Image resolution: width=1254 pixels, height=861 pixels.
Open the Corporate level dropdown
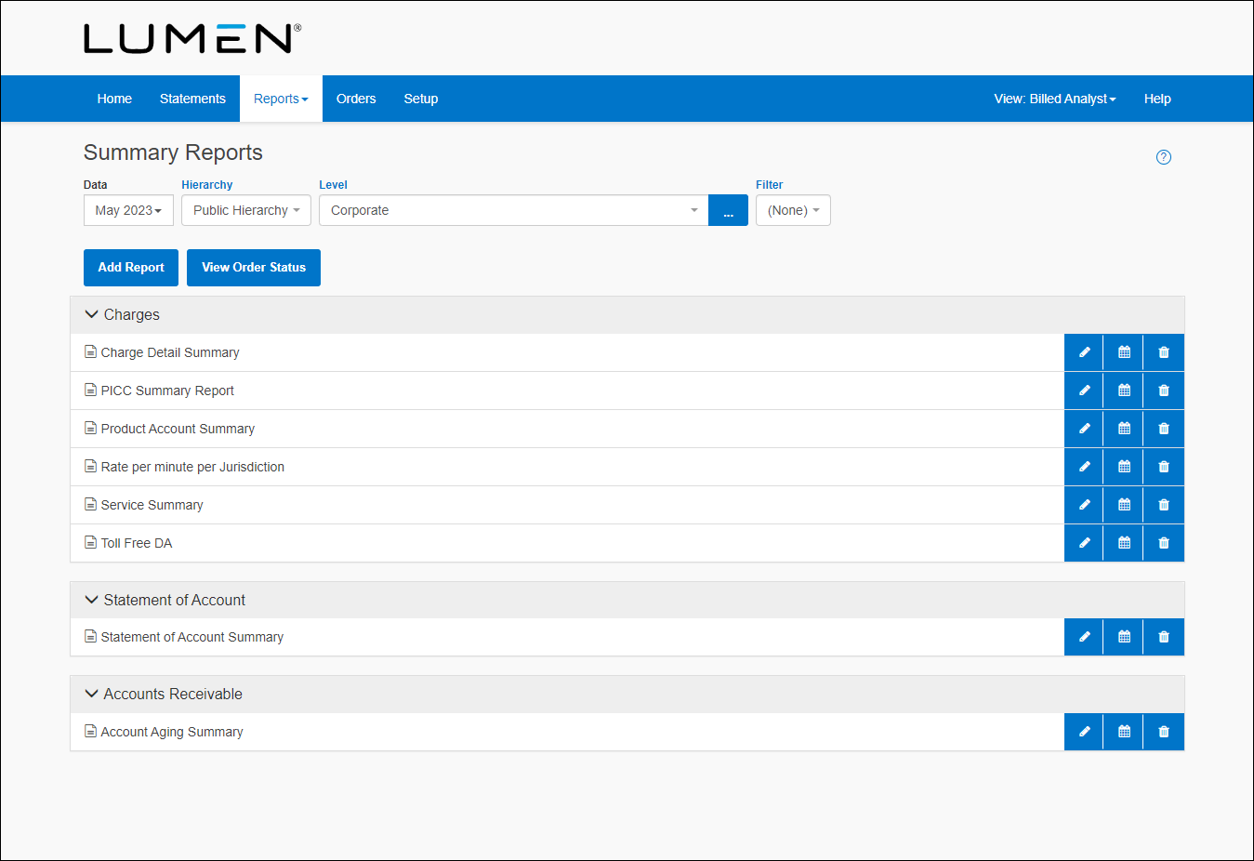(x=513, y=210)
